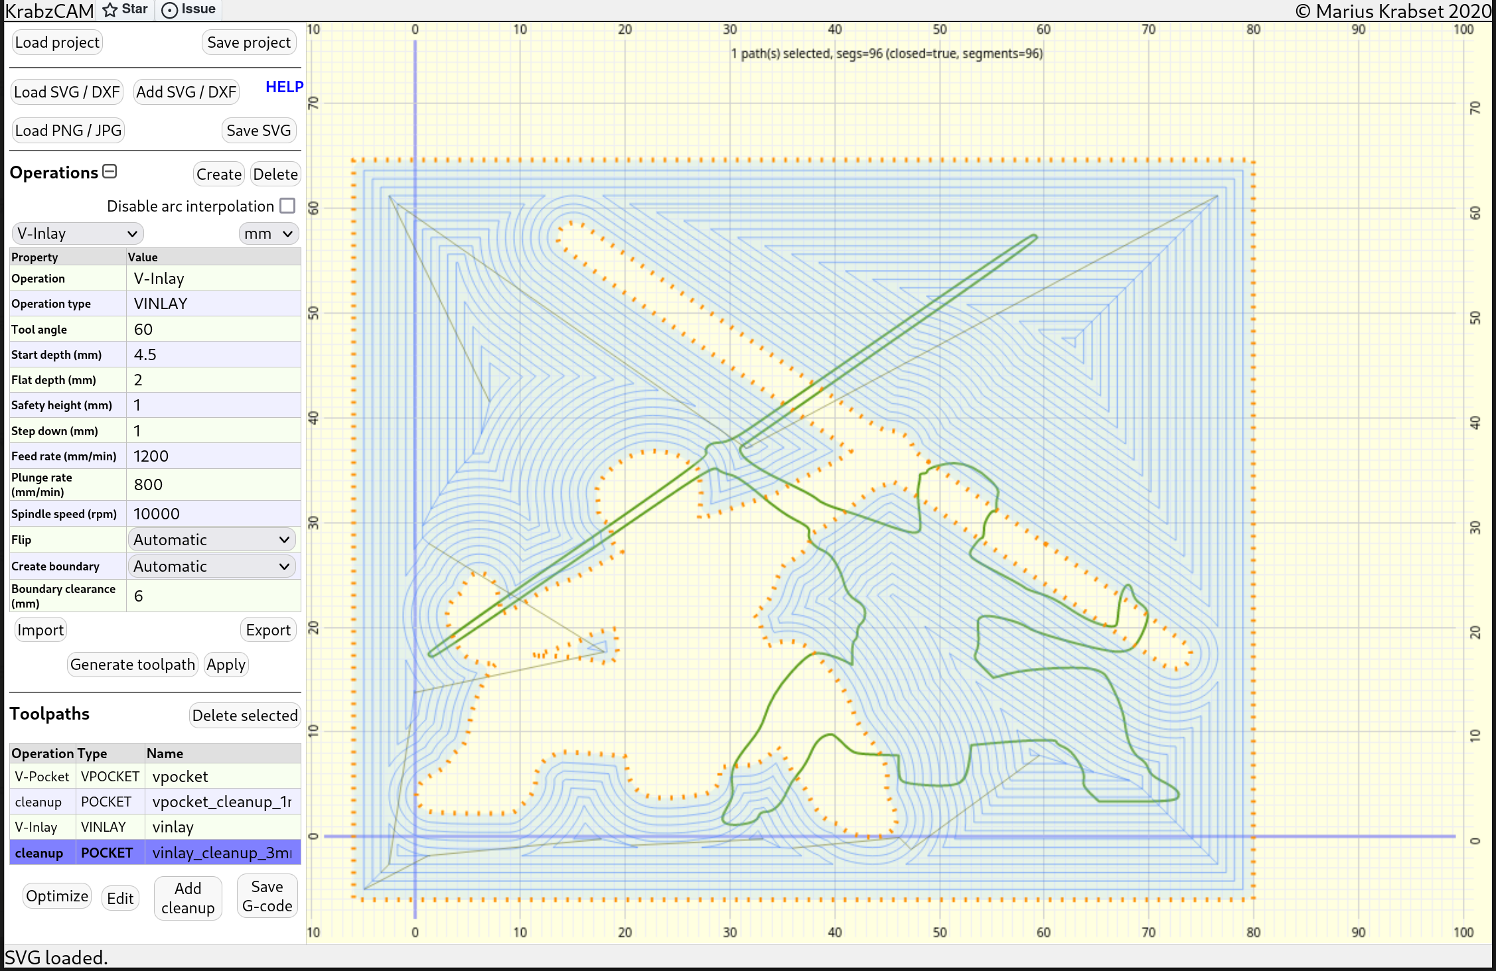Edit the Feed rate value 1200
Image resolution: width=1496 pixels, height=971 pixels.
click(213, 456)
